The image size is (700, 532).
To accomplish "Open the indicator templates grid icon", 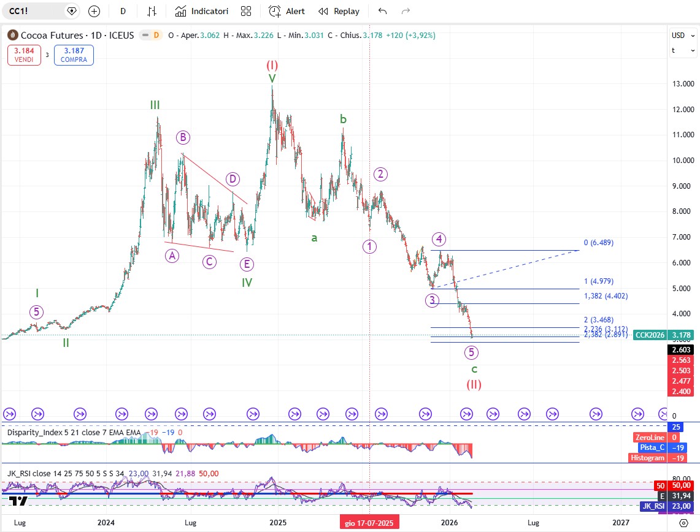I will click(x=246, y=11).
